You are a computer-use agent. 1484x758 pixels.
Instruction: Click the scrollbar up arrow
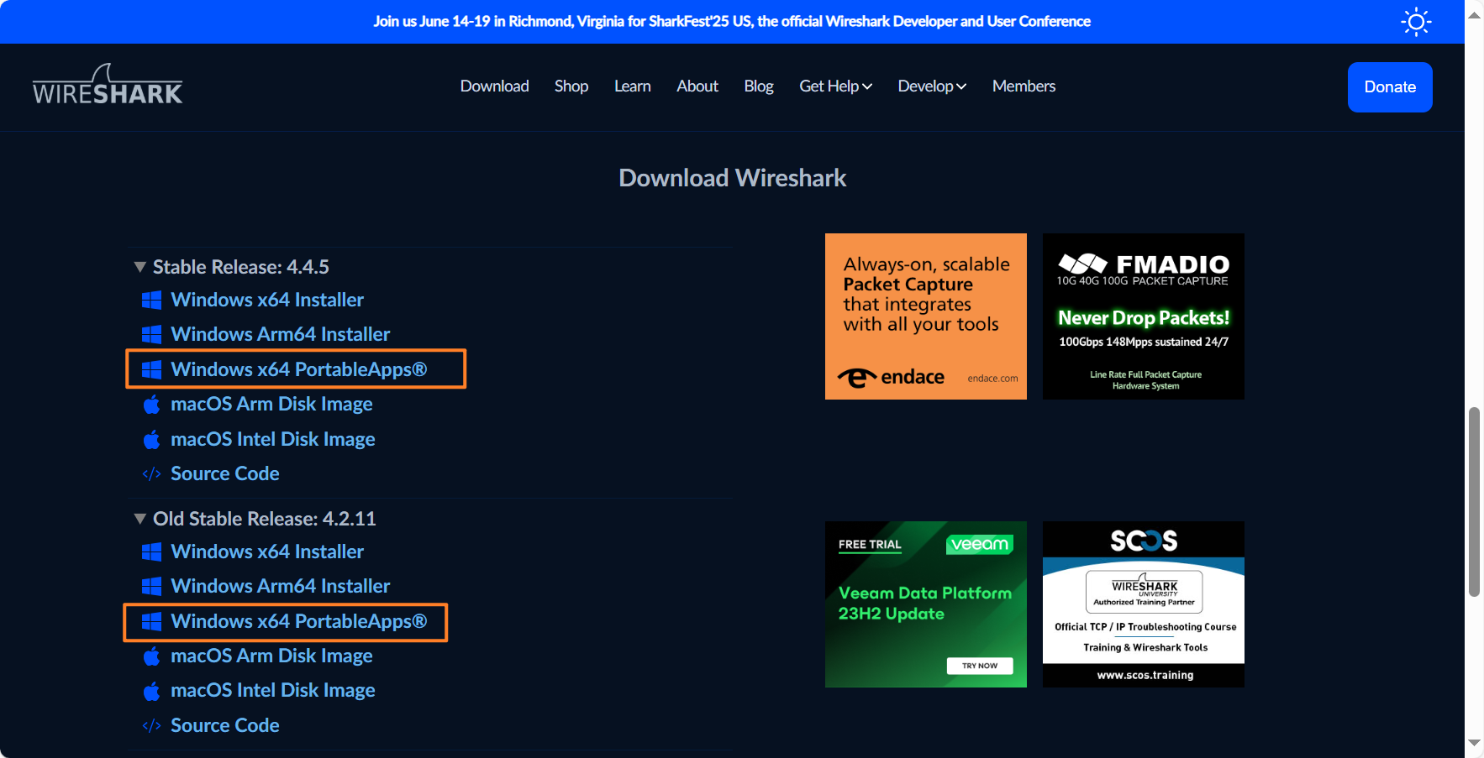pos(1474,15)
